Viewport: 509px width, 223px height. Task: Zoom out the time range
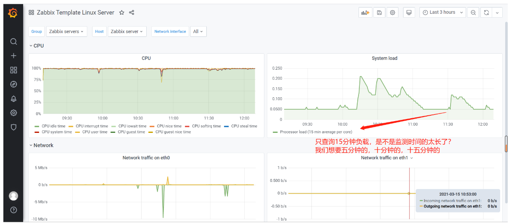(473, 13)
